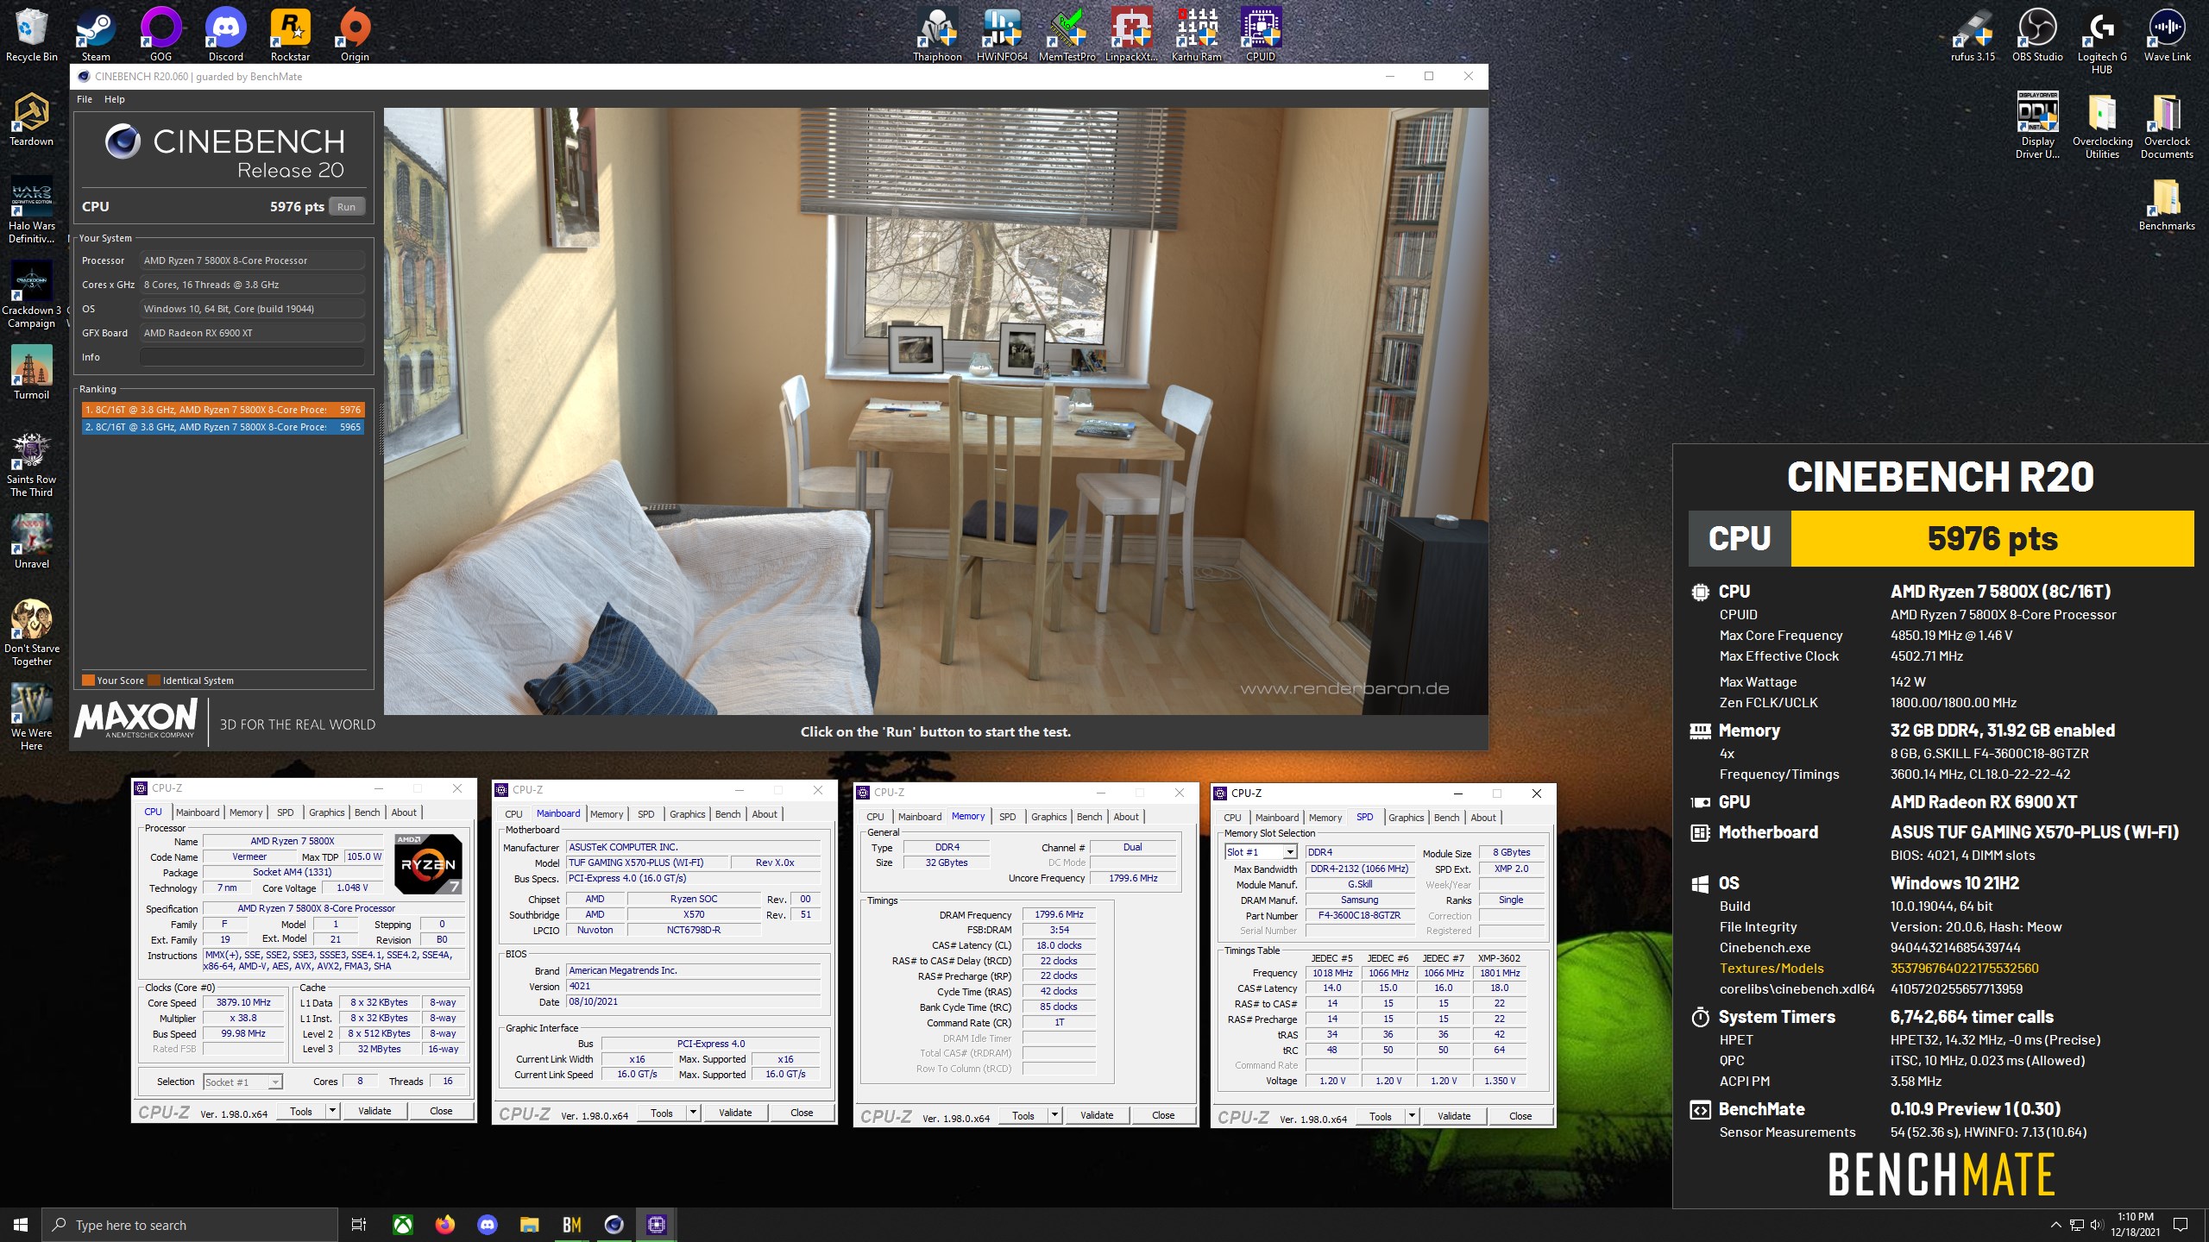Open Firefox from the taskbar
This screenshot has height=1242, width=2209.
tap(445, 1224)
